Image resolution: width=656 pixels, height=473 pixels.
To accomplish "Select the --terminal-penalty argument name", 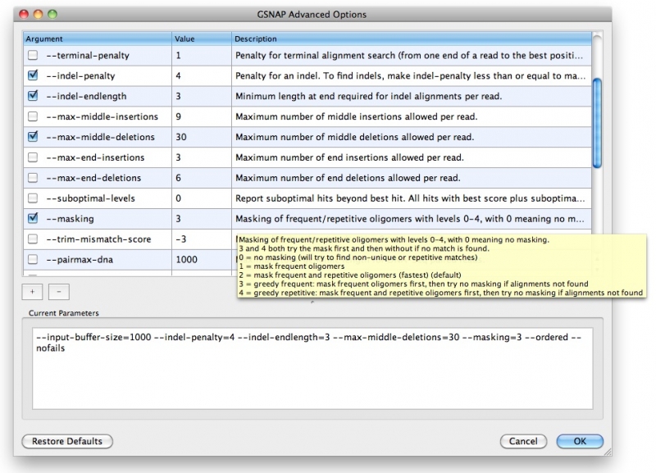I will tap(88, 55).
